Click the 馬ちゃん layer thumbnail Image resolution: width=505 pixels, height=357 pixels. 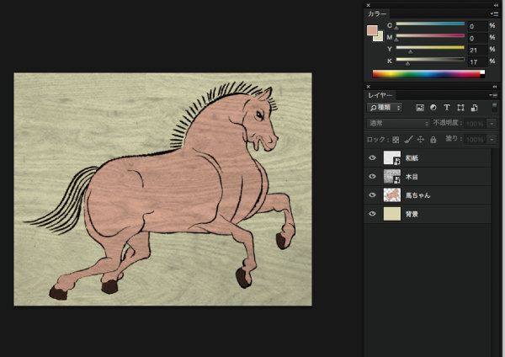(x=391, y=195)
